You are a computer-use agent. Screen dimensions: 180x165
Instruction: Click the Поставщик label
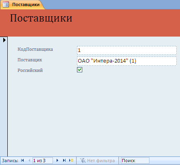30,60
